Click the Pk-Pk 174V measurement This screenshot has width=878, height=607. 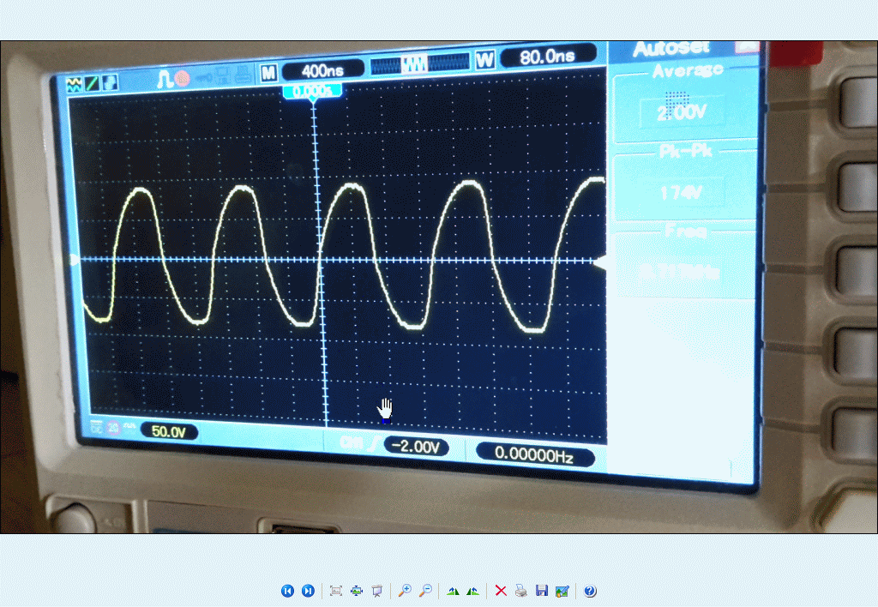pyautogui.click(x=681, y=193)
